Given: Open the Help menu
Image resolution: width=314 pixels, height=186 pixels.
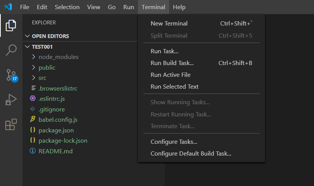Looking at the screenshot, I should tap(179, 7).
